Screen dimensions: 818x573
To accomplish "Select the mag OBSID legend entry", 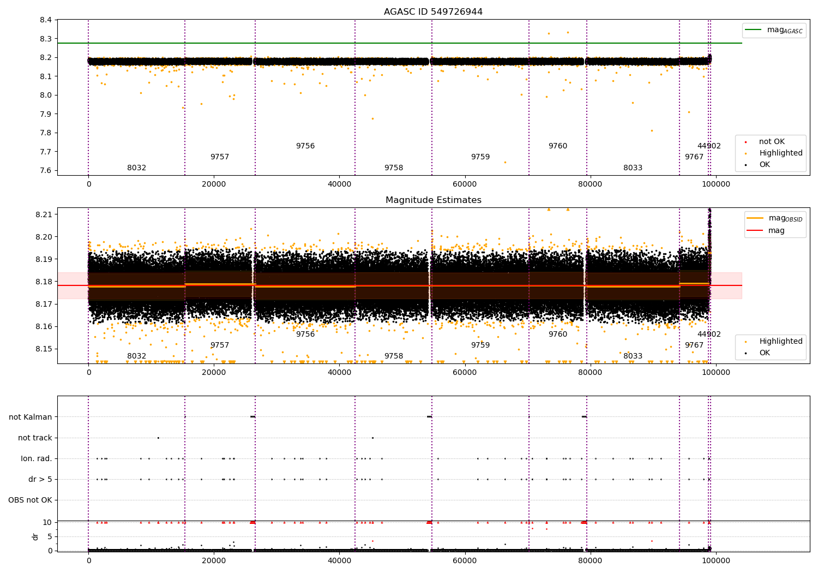I will click(x=775, y=218).
